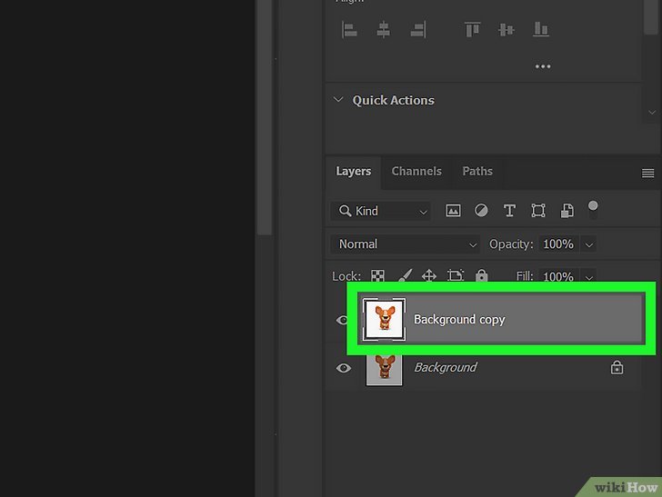
Task: Click the Quick Actions heading
Action: coord(393,101)
